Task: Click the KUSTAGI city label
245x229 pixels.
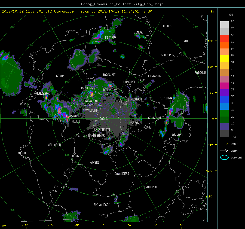Action: (x=136, y=99)
